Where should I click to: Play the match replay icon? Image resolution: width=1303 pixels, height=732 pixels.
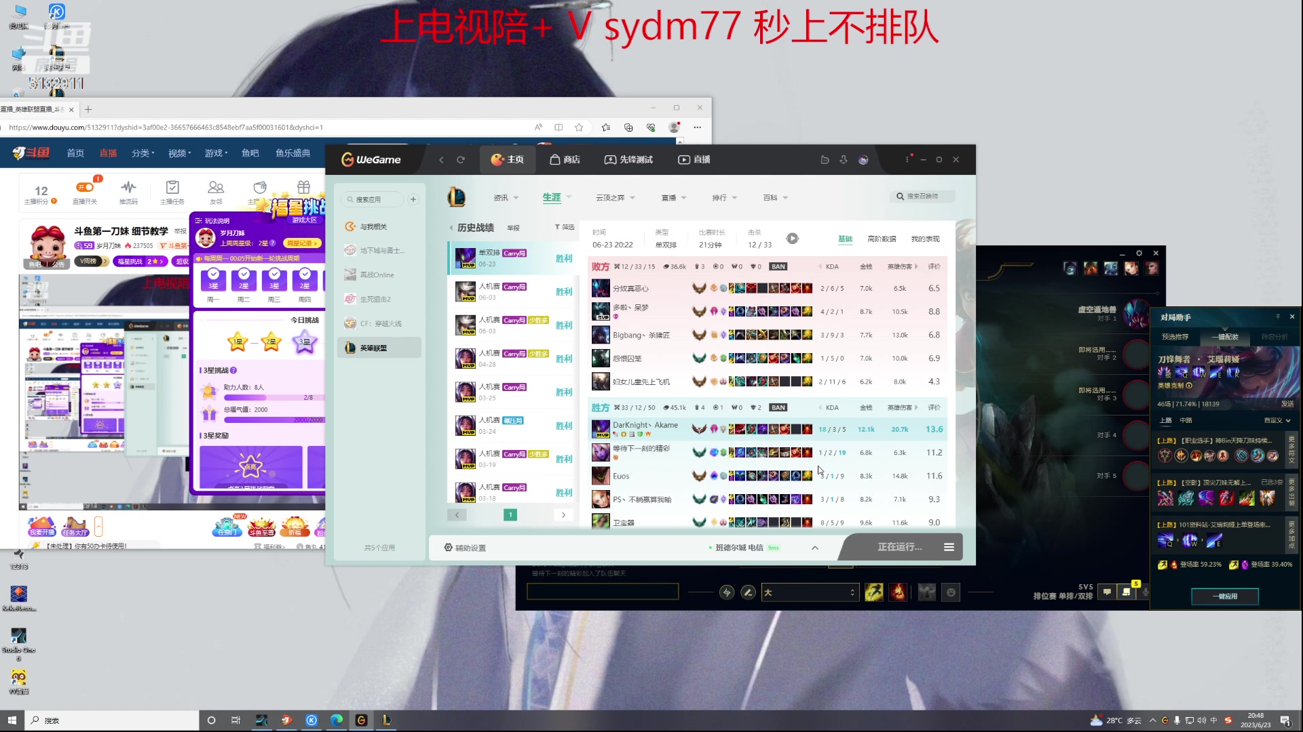click(x=792, y=239)
